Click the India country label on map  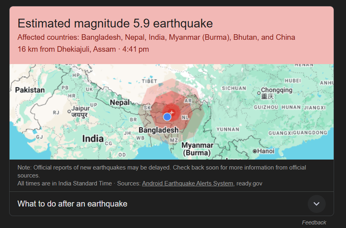[93, 139]
